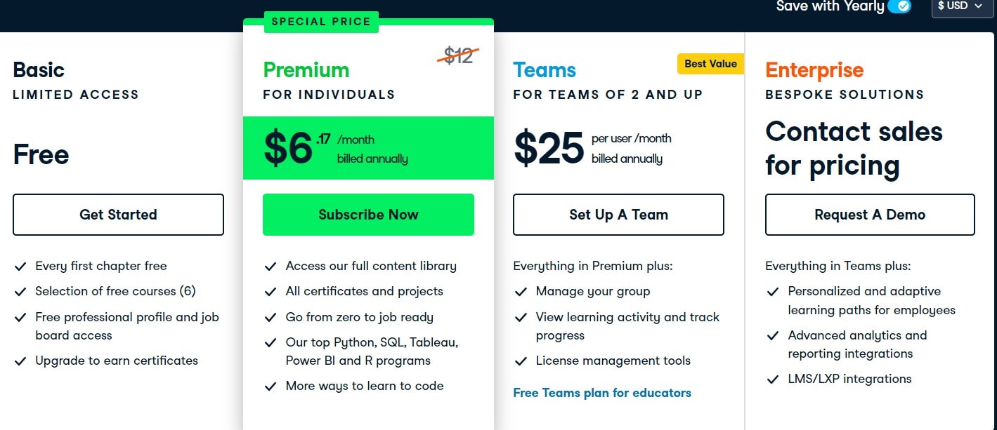Click checkmark next to License management tools
Image resolution: width=997 pixels, height=430 pixels.
[x=521, y=361]
